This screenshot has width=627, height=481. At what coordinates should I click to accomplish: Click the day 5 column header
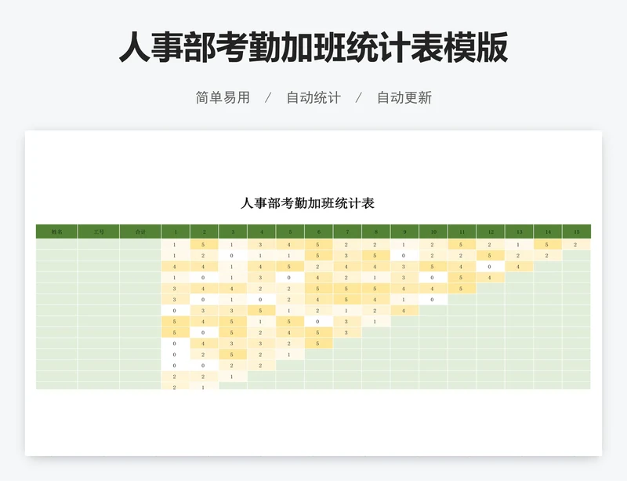290,232
